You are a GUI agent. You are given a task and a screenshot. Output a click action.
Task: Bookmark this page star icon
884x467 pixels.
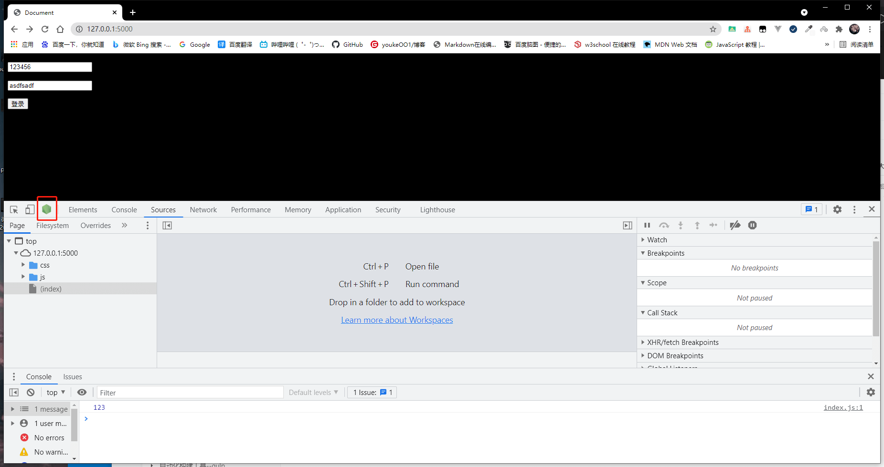pos(713,29)
